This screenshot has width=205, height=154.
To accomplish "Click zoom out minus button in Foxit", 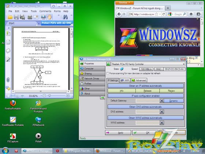I will (44, 96).
